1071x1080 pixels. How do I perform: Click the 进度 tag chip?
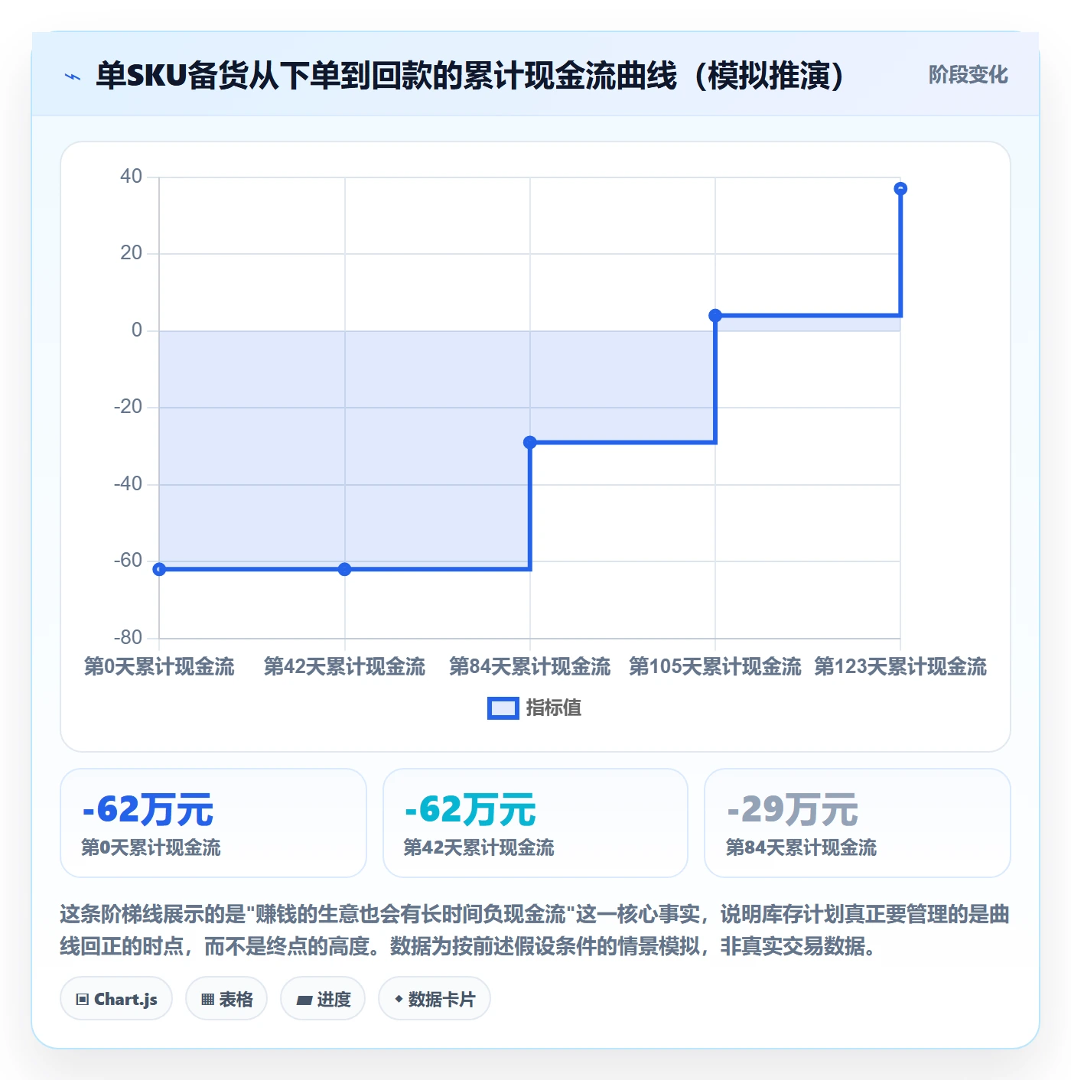[x=323, y=999]
